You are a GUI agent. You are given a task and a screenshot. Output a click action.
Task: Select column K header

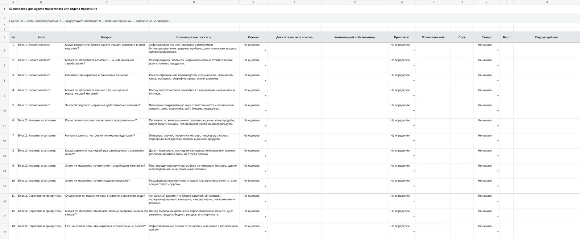486,2
